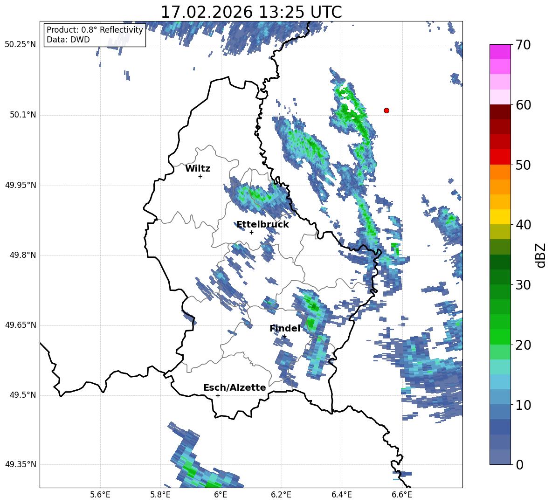Click the 60 tick label on colorbar
This screenshot has width=552, height=504.
click(523, 105)
